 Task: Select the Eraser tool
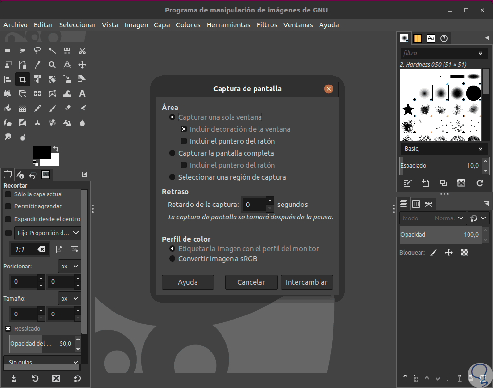pyautogui.click(x=67, y=109)
